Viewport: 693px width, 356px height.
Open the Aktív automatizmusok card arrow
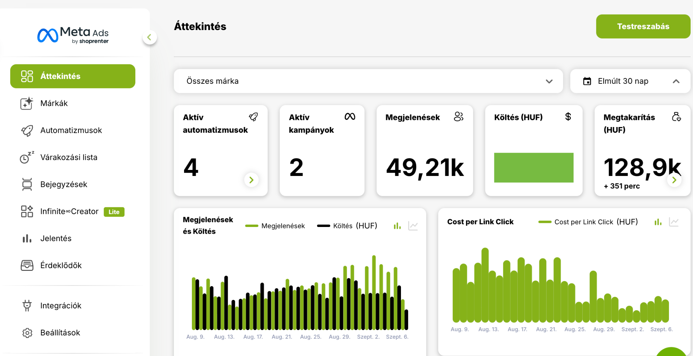click(251, 180)
